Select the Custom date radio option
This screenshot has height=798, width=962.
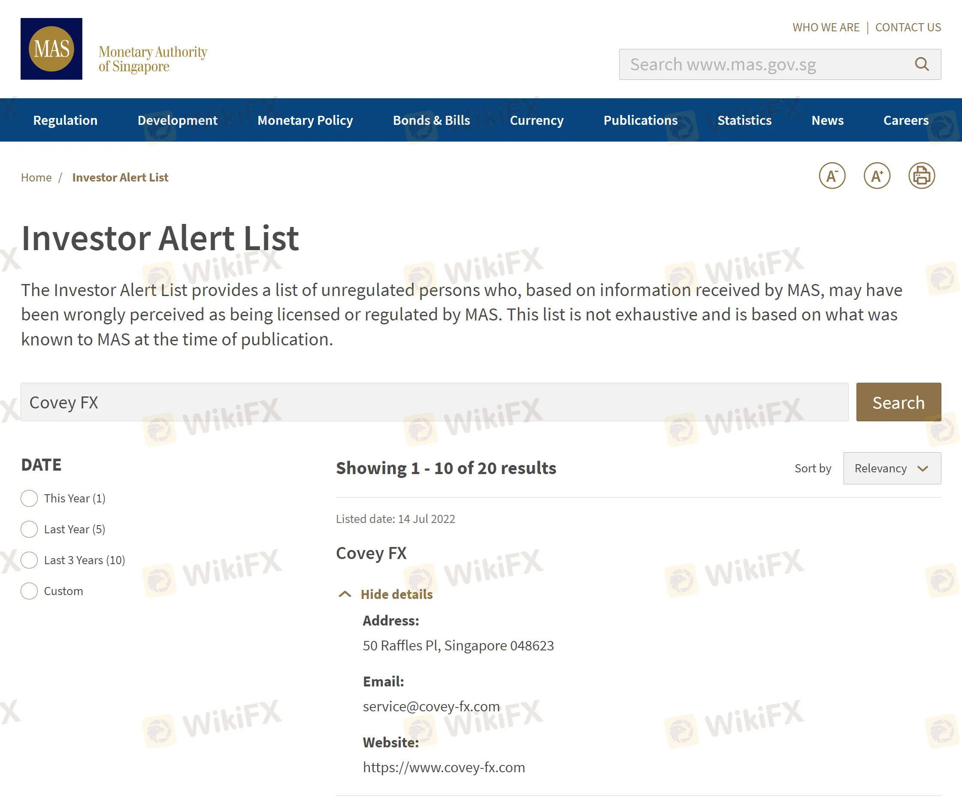click(x=29, y=591)
